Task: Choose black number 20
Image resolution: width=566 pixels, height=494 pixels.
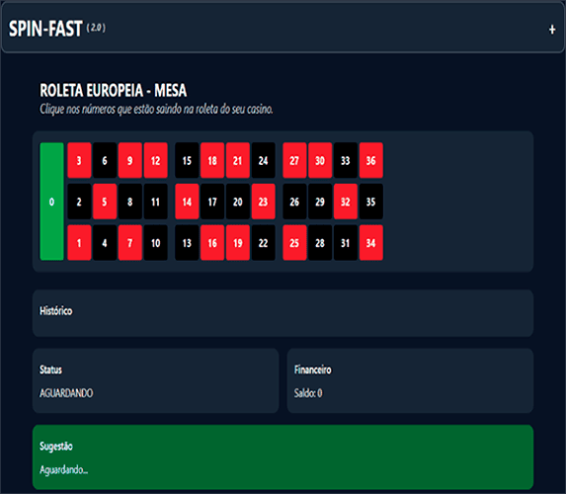Action: click(237, 202)
